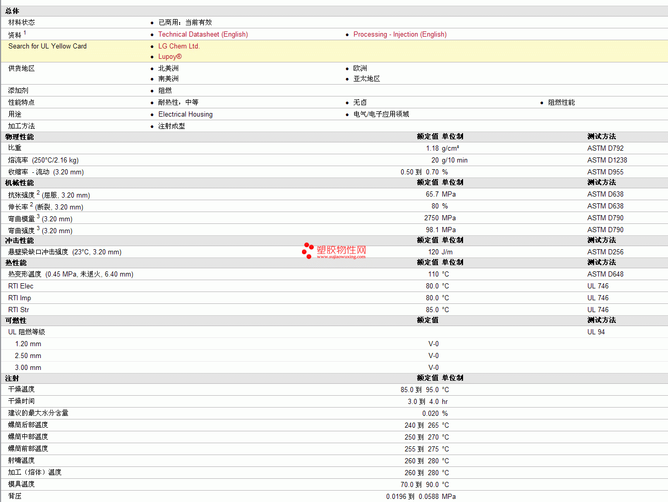Select the 无卤 feature text

(x=360, y=103)
